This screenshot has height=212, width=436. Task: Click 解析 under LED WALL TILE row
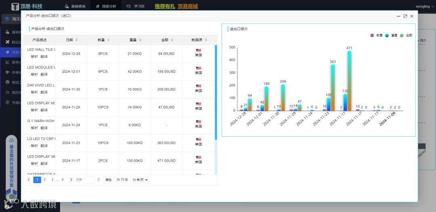coord(34,57)
